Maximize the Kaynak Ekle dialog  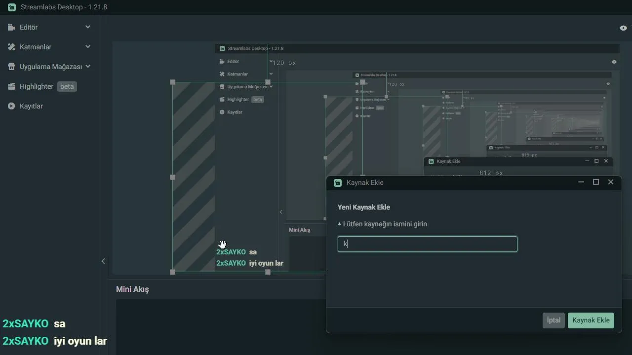tap(596, 182)
